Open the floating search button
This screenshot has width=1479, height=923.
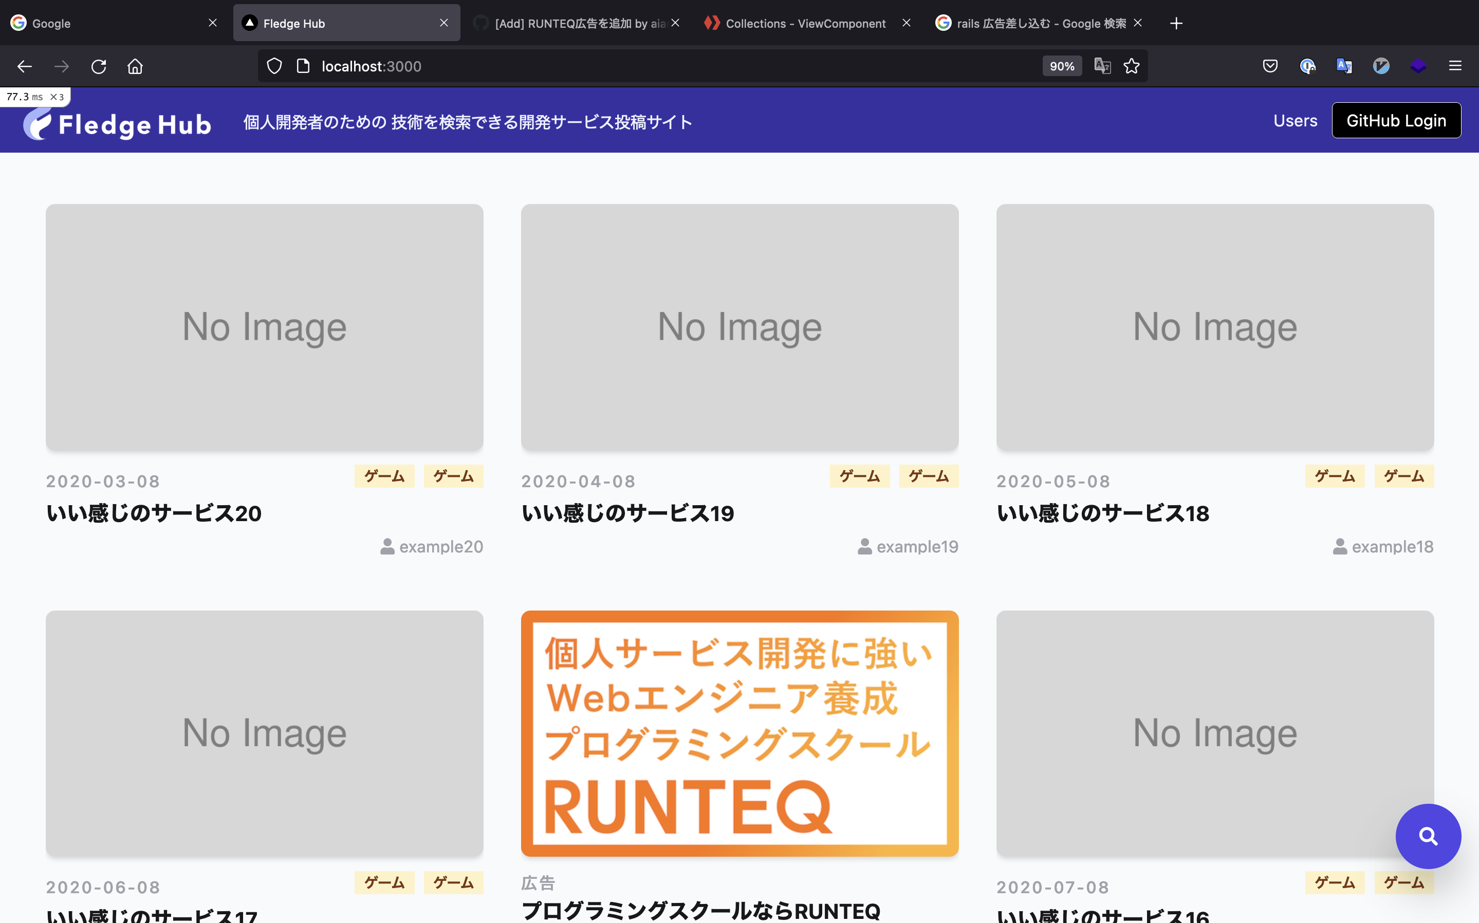[1428, 836]
